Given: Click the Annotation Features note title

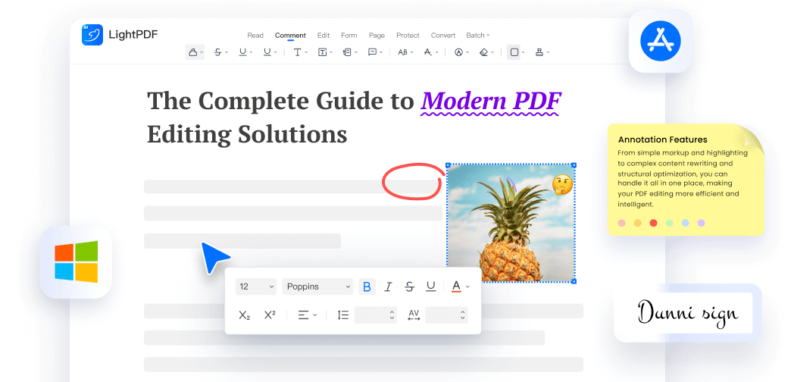Looking at the screenshot, I should click(663, 139).
